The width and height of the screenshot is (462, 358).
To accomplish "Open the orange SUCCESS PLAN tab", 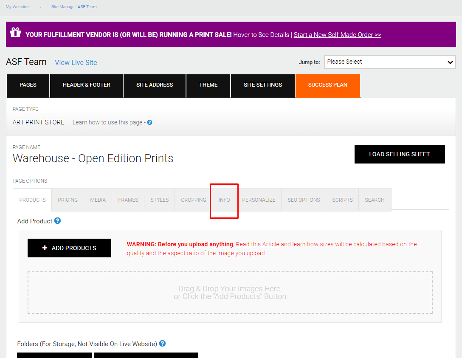I will [x=328, y=86].
